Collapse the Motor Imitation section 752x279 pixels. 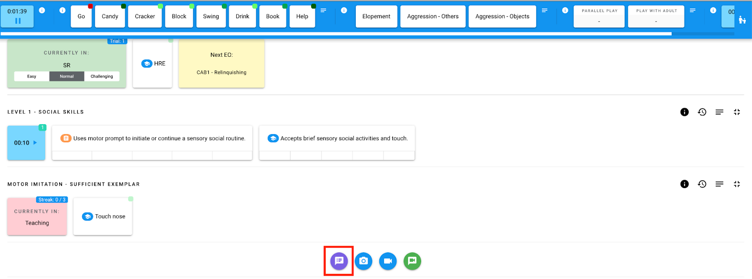(736, 184)
